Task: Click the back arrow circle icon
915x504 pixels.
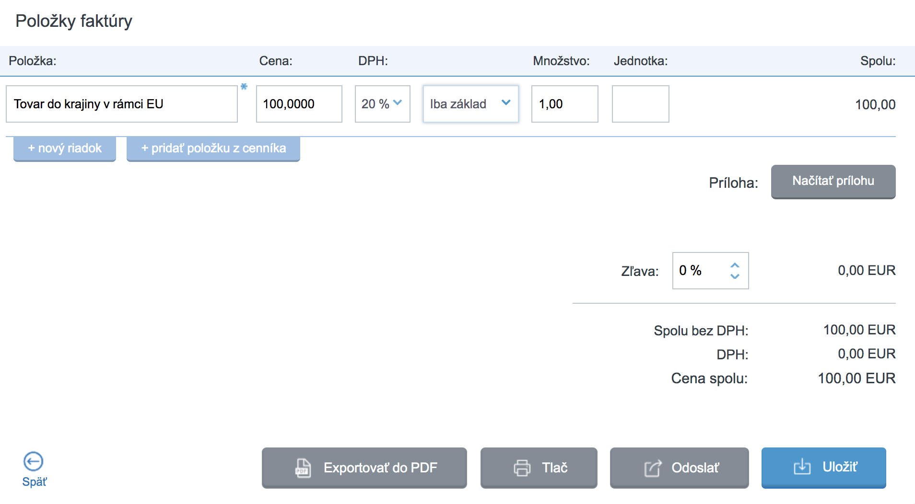Action: 34,461
